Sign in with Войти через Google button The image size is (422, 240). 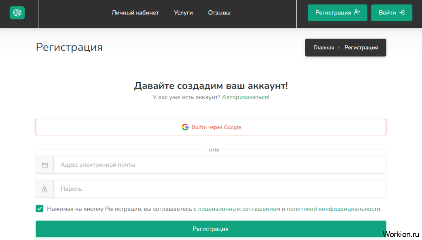(x=211, y=127)
